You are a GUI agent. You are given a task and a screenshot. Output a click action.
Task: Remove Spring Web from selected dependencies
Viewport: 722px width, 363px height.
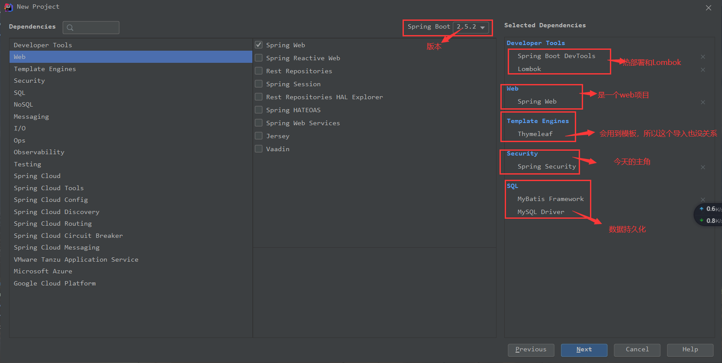point(703,102)
